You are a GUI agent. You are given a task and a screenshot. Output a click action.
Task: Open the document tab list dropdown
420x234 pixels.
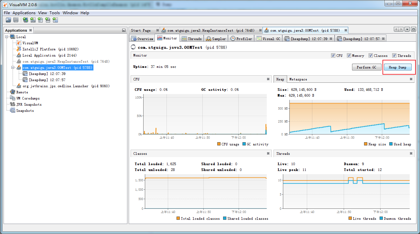click(407, 29)
